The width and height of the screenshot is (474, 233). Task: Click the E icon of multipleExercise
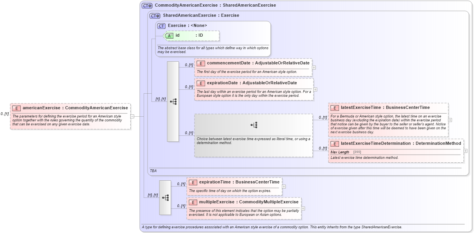(x=193, y=202)
